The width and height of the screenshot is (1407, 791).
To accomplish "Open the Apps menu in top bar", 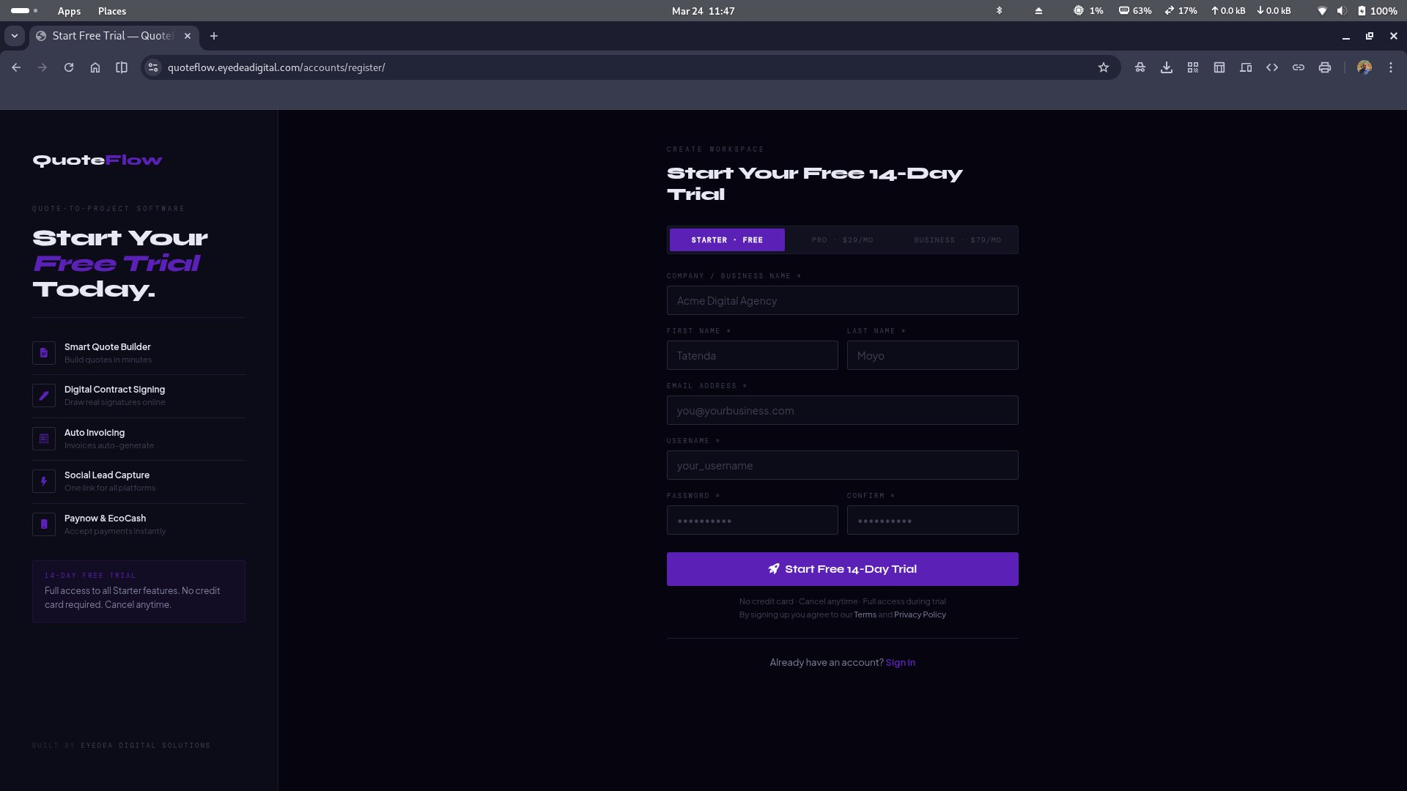I will click(69, 11).
